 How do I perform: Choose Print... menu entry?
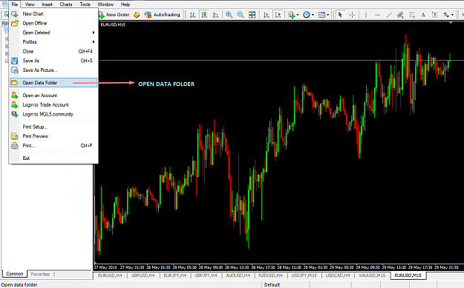pos(53,146)
